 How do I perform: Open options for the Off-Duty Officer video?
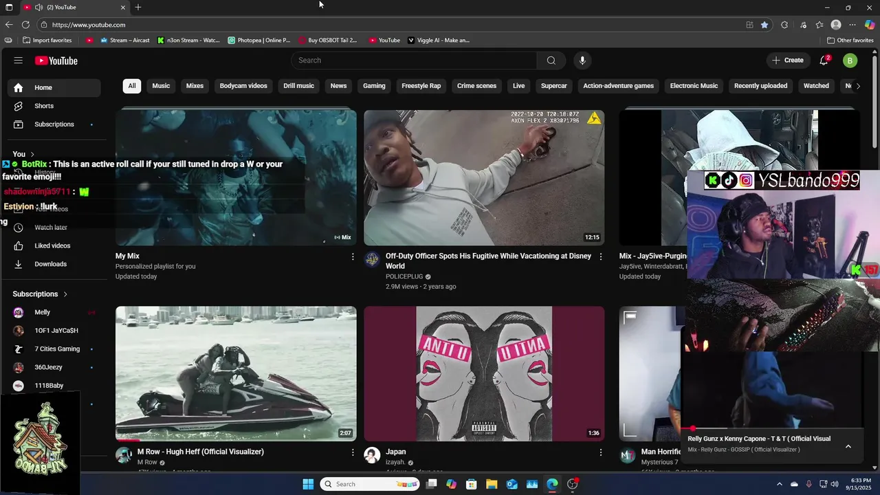click(x=600, y=256)
